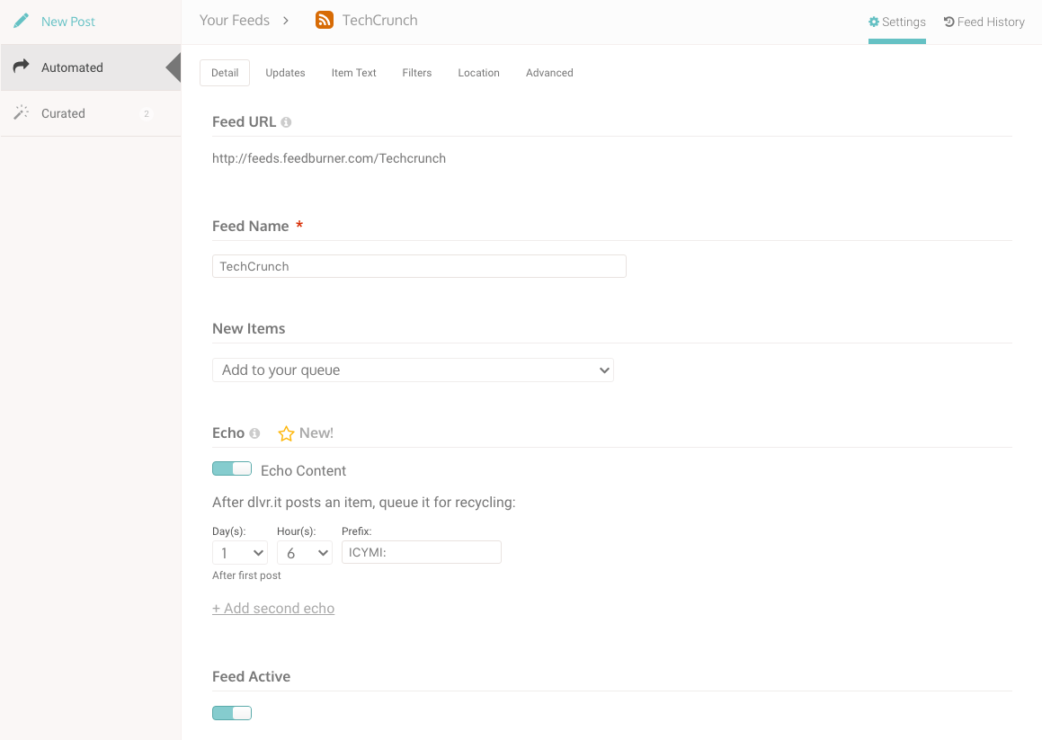This screenshot has height=740, width=1042.
Task: Click the Prefix input field
Action: tap(422, 552)
